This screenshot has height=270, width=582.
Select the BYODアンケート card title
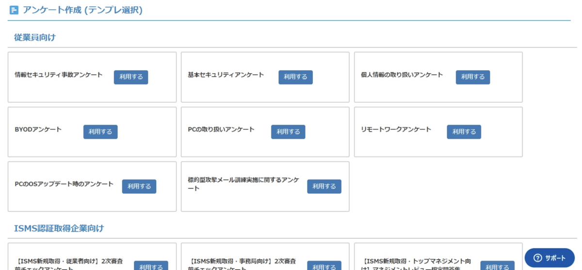[x=38, y=129]
